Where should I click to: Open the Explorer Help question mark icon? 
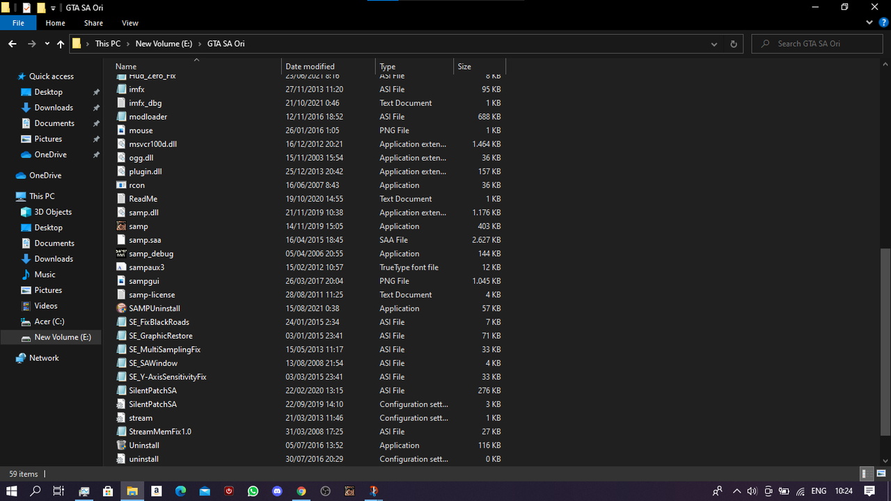(x=885, y=23)
